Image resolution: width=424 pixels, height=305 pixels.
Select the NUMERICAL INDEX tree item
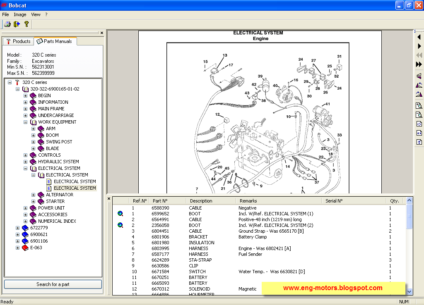(57, 222)
